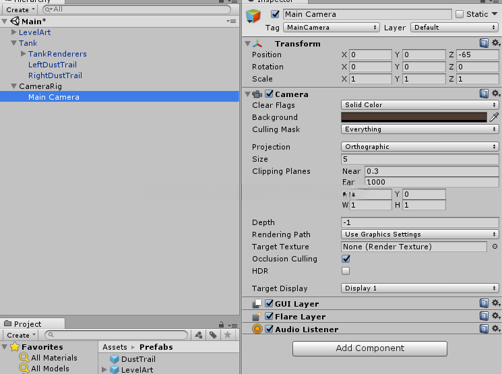The height and width of the screenshot is (374, 502).
Task: Click the orthographic Size field
Action: 420,159
